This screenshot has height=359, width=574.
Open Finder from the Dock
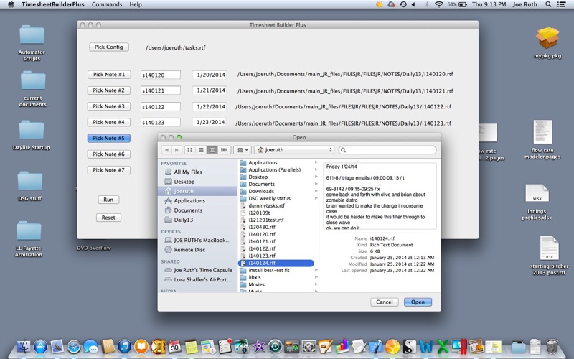(x=24, y=346)
